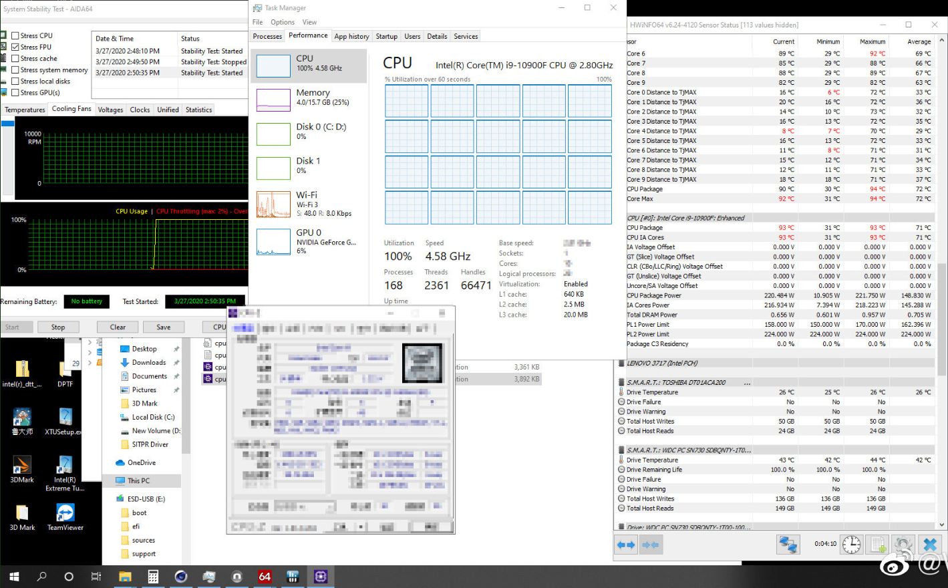Select Wi-Fi in Task Manager sidebar

tap(309, 204)
